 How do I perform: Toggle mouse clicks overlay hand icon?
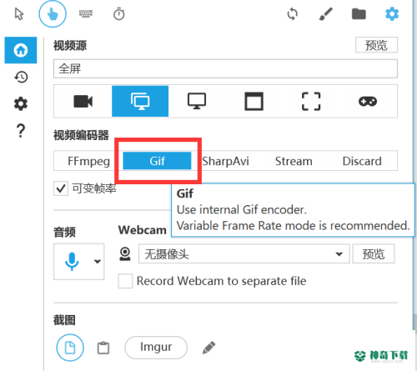pyautogui.click(x=53, y=14)
